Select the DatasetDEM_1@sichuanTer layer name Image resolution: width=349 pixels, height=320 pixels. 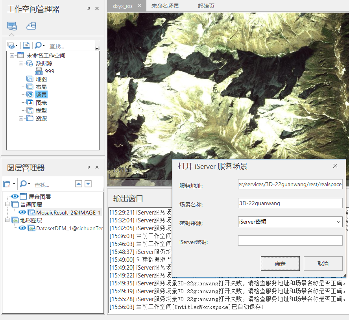(x=70, y=228)
